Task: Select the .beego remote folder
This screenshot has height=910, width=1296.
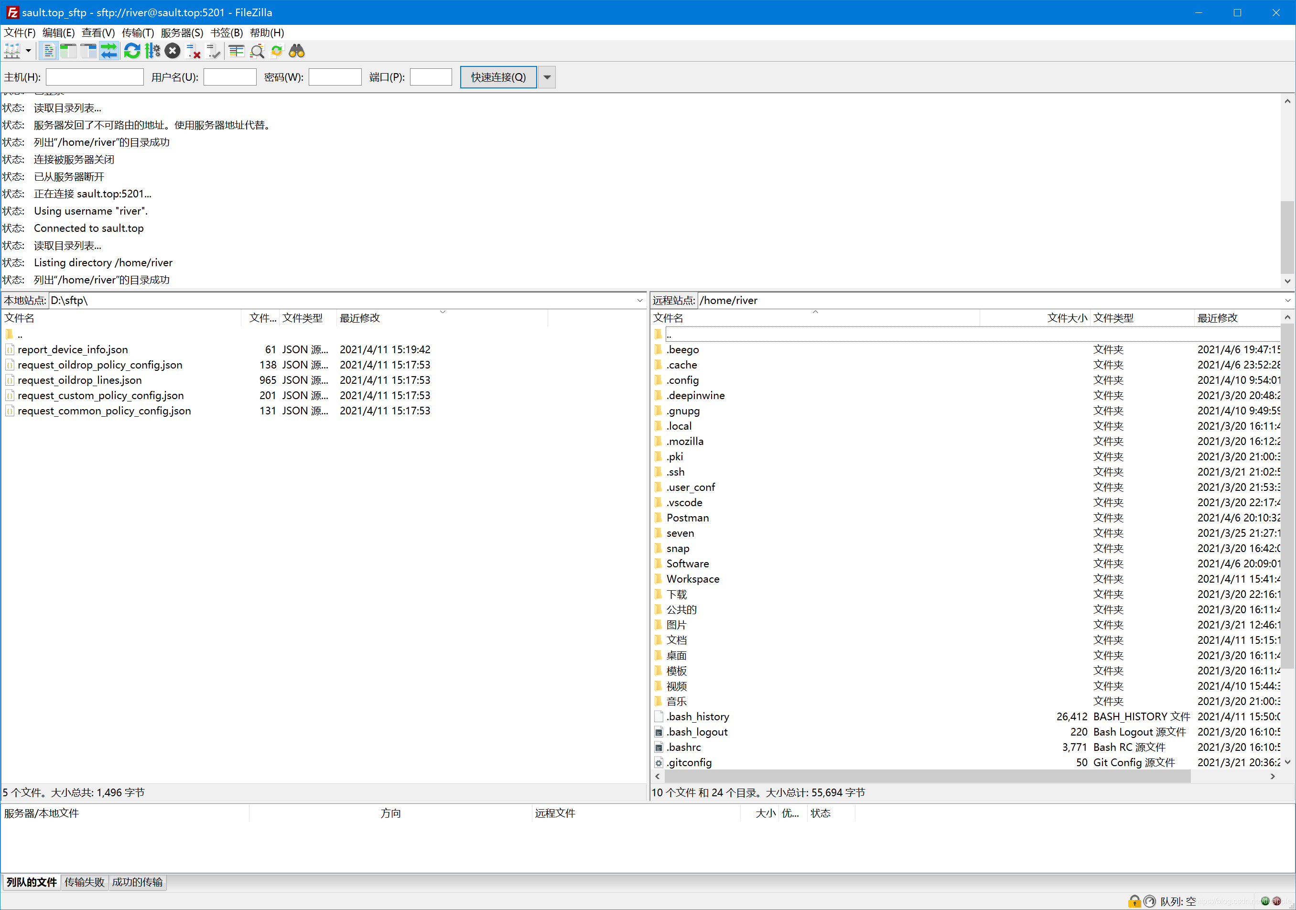Action: tap(682, 349)
